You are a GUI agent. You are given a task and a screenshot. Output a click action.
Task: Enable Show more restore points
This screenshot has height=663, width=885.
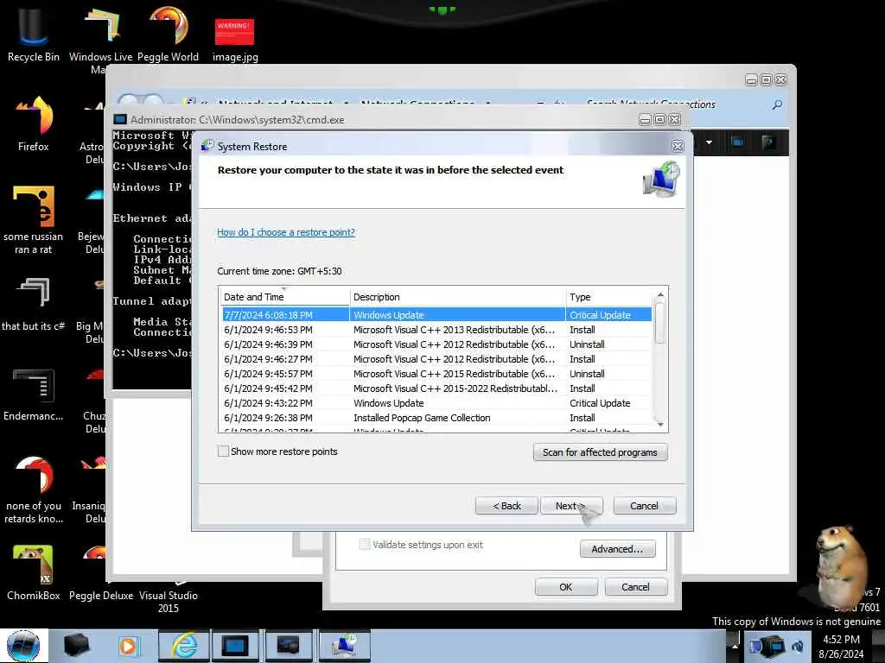click(x=224, y=451)
